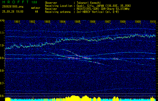Click the Observer label
Viewport: 158px width, 101px height.
pos(51,3)
